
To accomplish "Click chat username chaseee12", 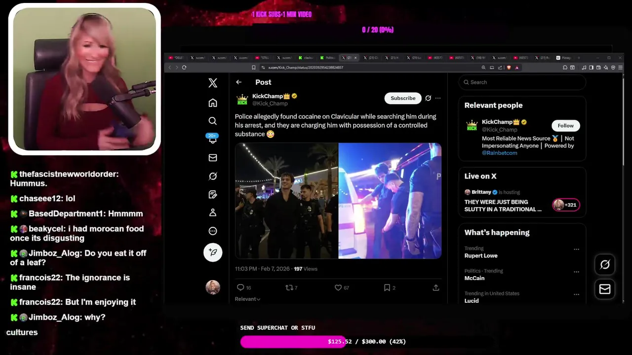I will 40,198.
